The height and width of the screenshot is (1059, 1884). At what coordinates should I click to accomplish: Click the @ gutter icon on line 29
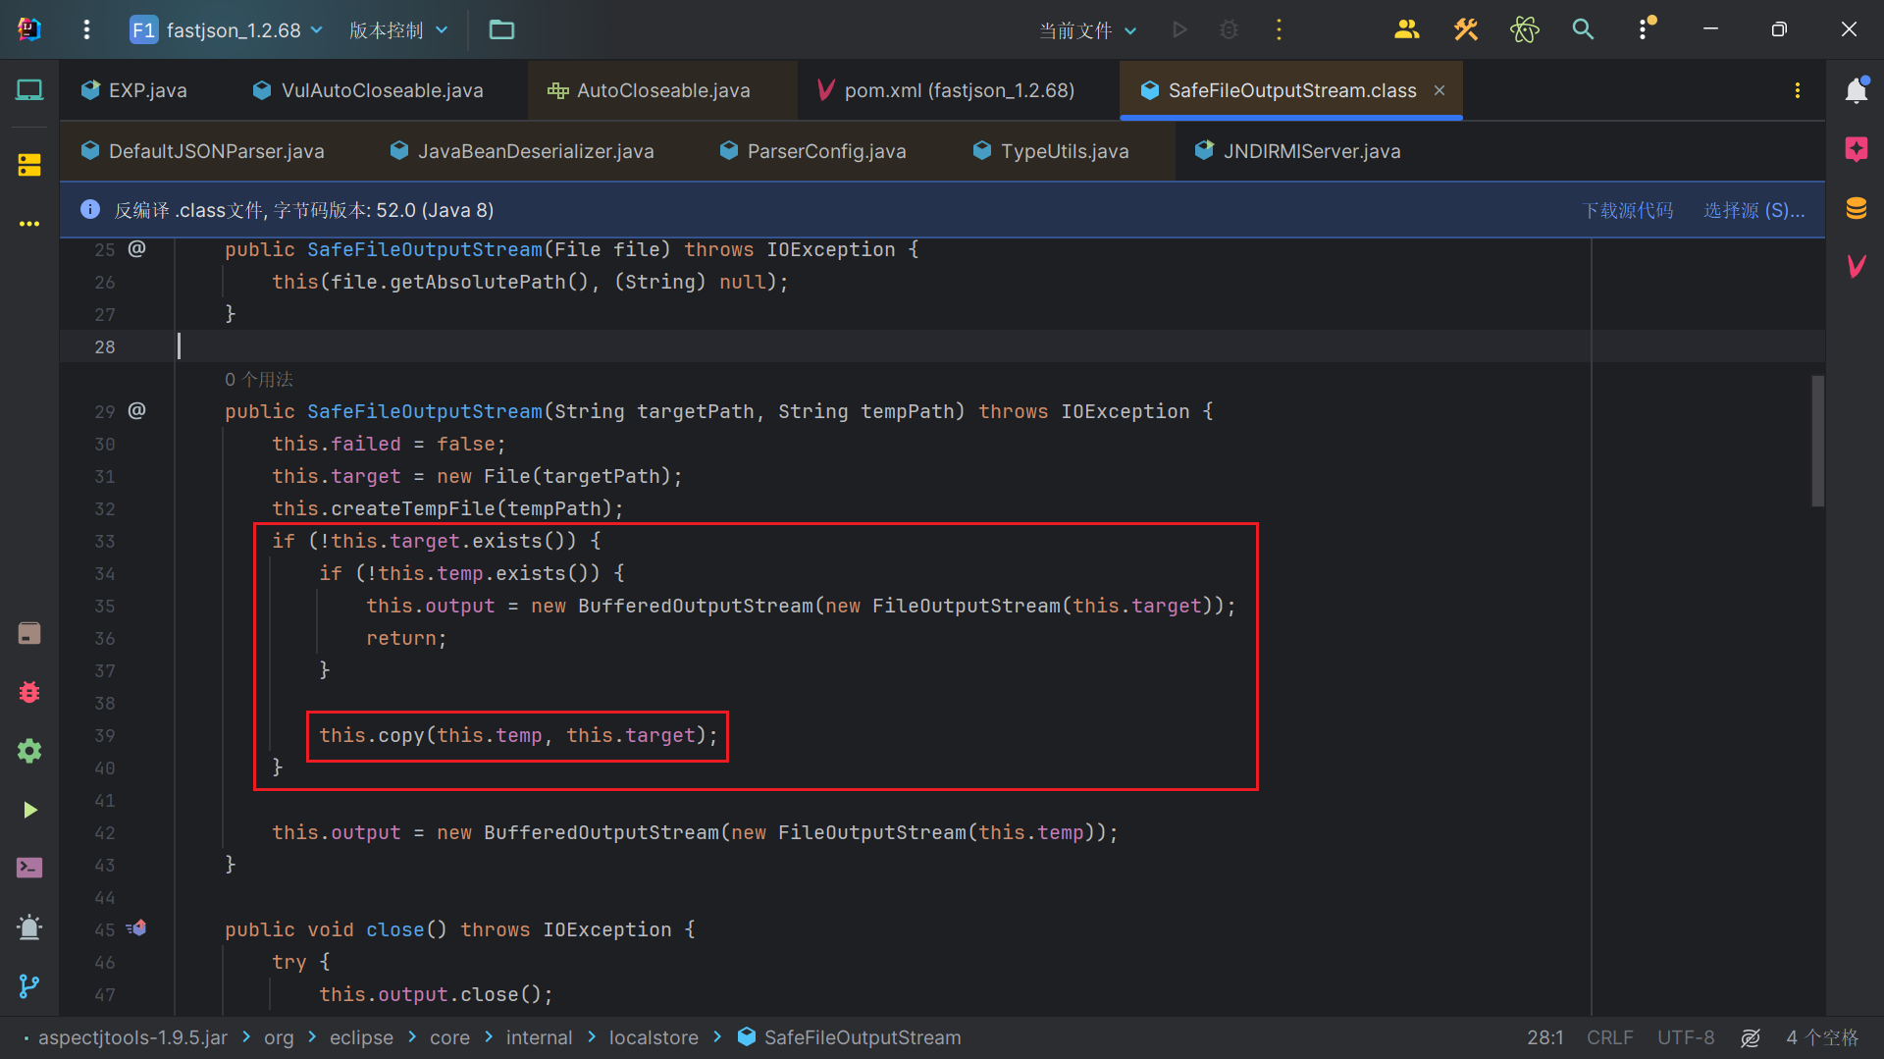137,411
